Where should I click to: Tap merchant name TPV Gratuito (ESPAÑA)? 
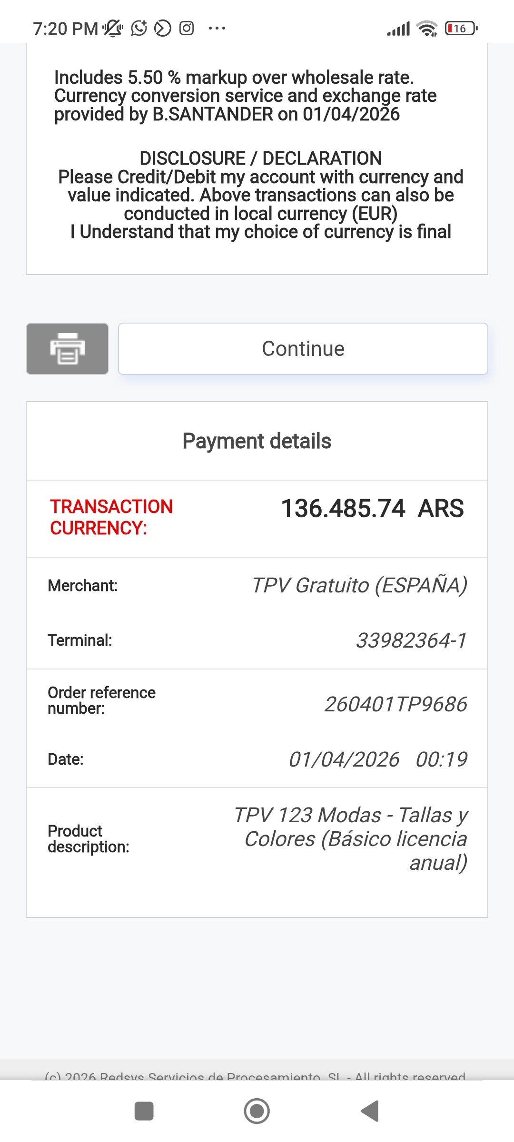[x=359, y=585]
